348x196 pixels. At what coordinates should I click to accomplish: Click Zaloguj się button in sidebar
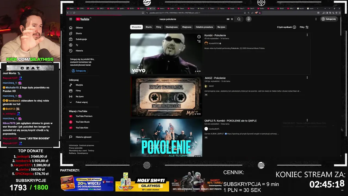(x=79, y=71)
